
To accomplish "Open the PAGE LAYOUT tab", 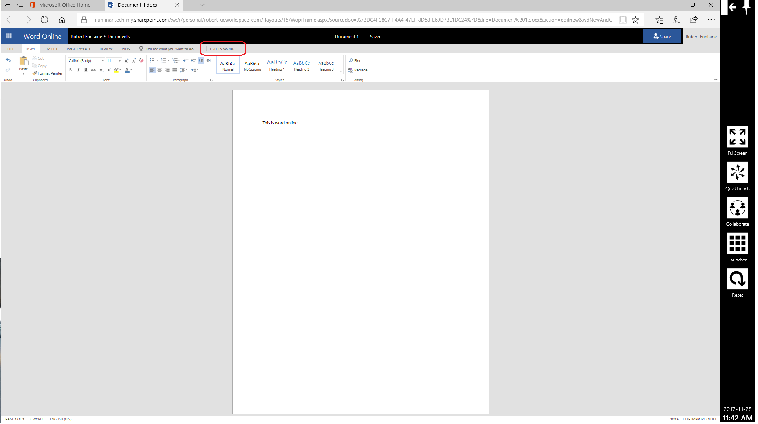I will 79,49.
